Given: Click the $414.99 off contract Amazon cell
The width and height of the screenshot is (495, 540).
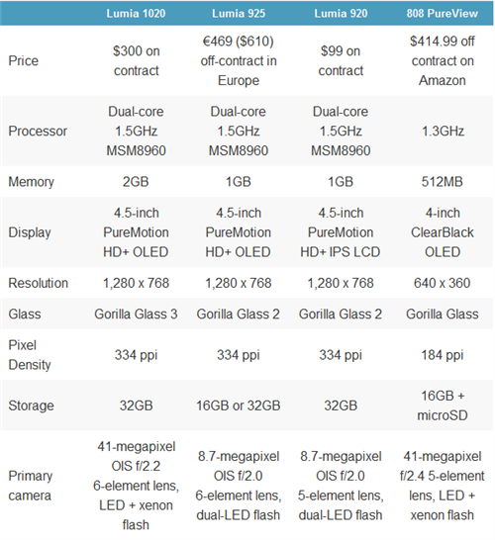Looking at the screenshot, I should tap(443, 61).
